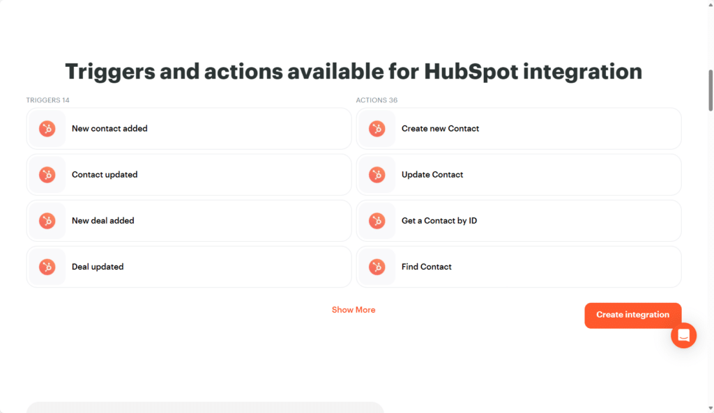Pick the Get a Contact by ID text
This screenshot has width=714, height=413.
439,221
